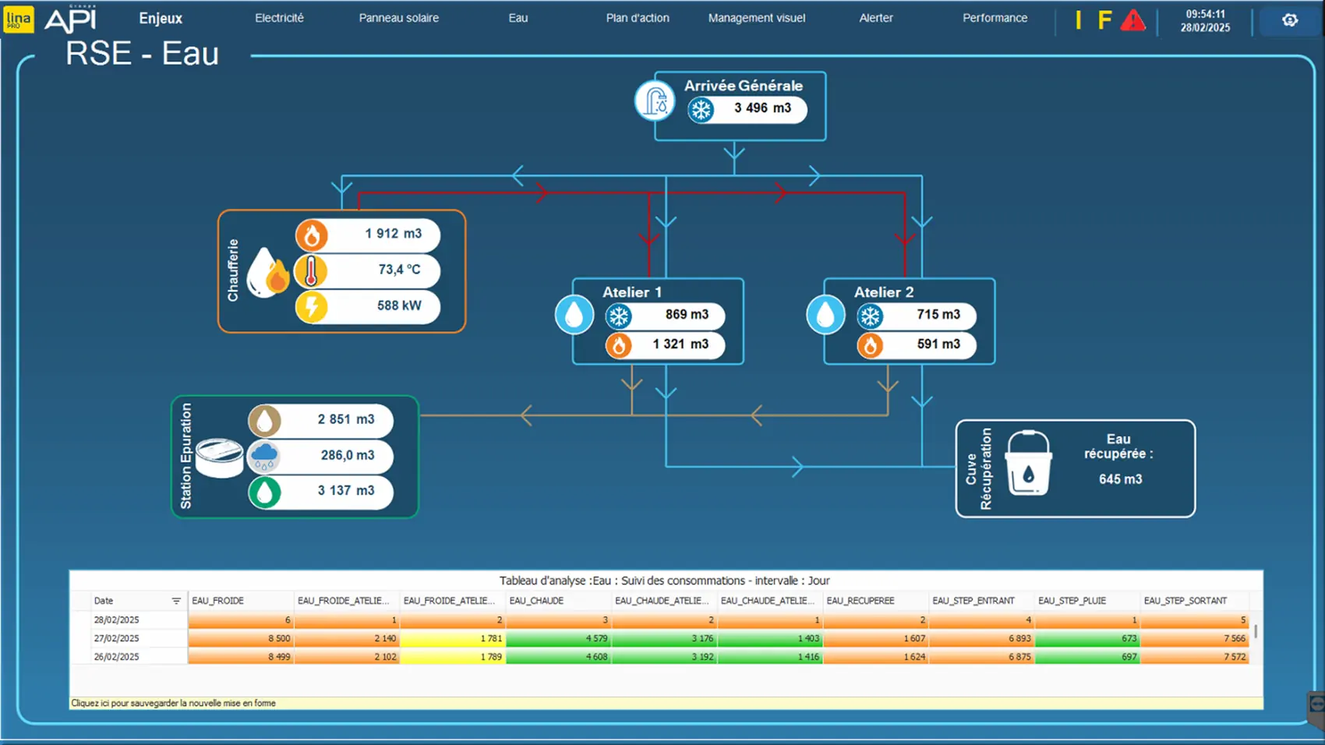Click the Arrivée Générale water tap icon
Image resolution: width=1325 pixels, height=745 pixels.
coord(654,101)
